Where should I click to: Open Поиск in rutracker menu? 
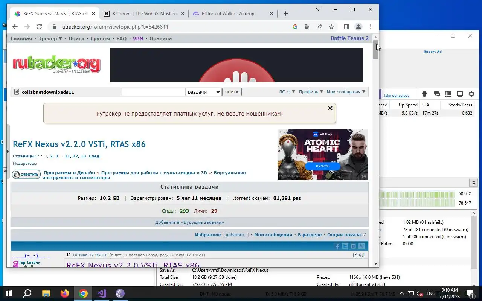click(76, 38)
